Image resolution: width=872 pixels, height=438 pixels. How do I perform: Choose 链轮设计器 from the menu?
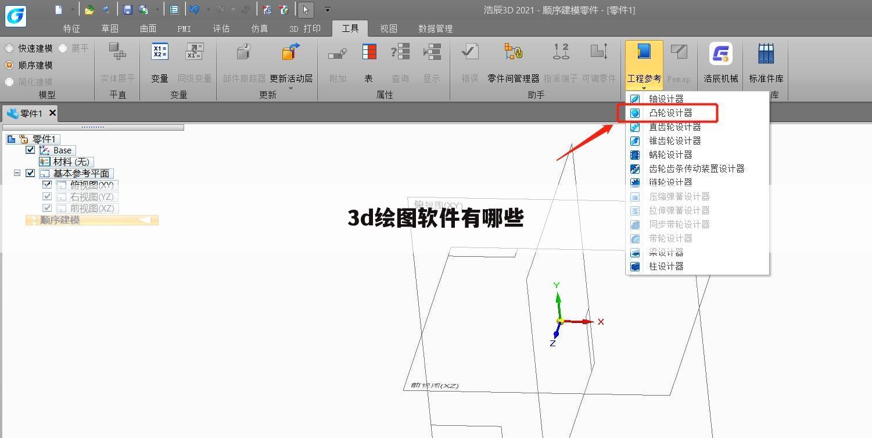click(x=697, y=182)
